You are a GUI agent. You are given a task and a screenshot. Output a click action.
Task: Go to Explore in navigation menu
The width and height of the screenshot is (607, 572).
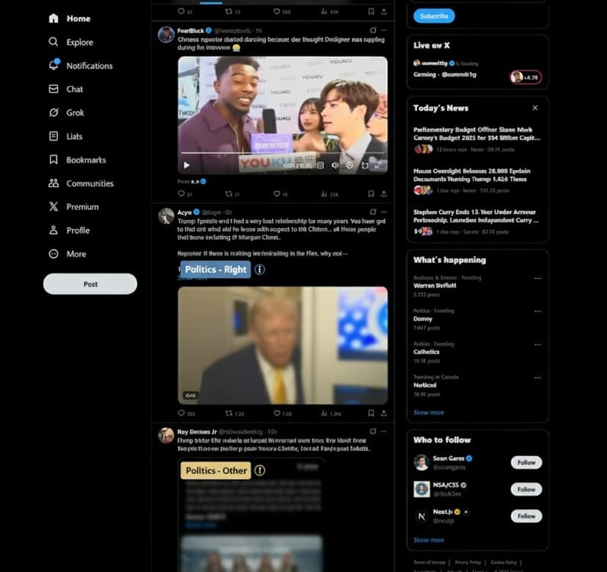click(x=79, y=42)
